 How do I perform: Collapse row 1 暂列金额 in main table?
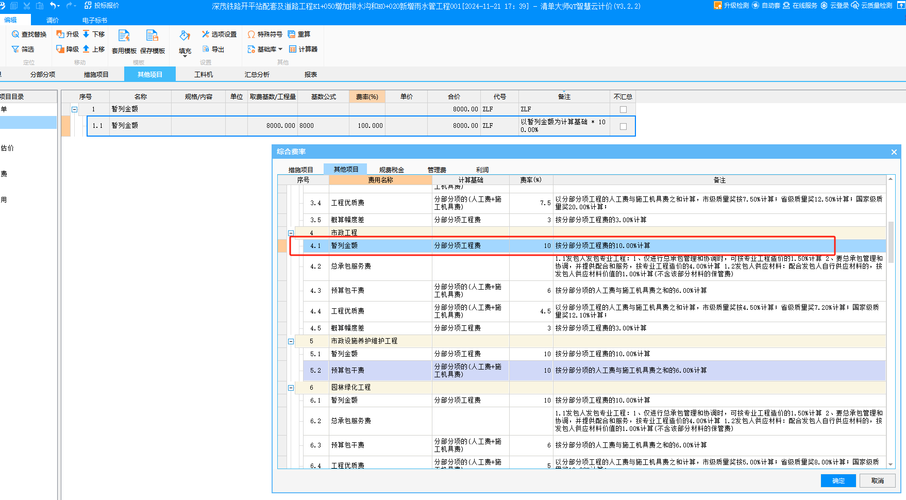[x=74, y=109]
